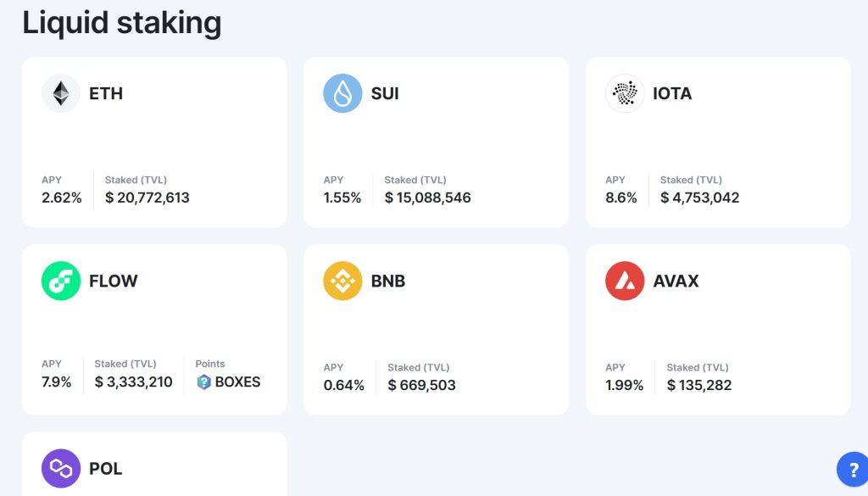Click the purple POL logo icon
Screen dimensions: 868x496
[61, 468]
